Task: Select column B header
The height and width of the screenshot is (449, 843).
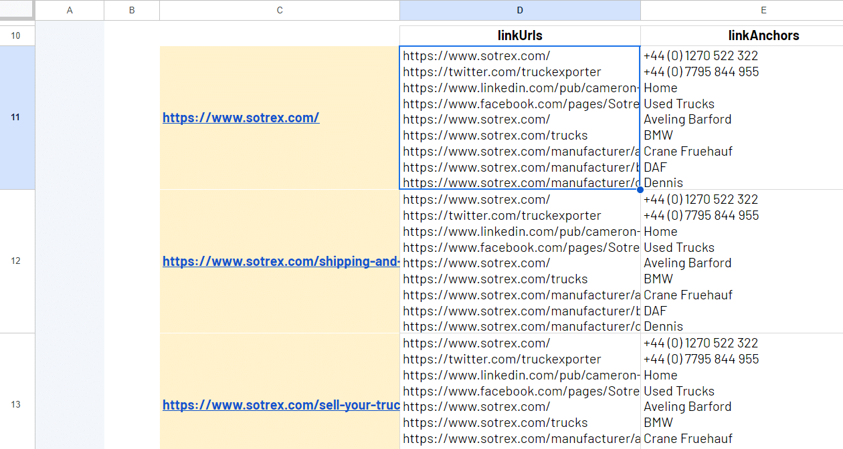Action: click(132, 10)
